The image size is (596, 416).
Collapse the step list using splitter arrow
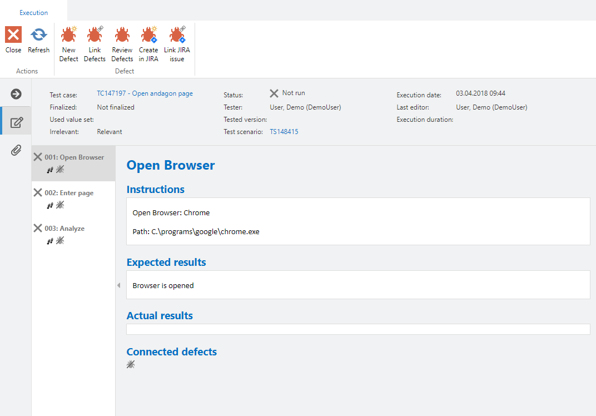[x=118, y=285]
